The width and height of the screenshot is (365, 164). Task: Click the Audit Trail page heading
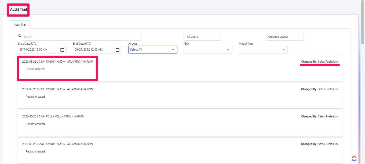coord(19,10)
